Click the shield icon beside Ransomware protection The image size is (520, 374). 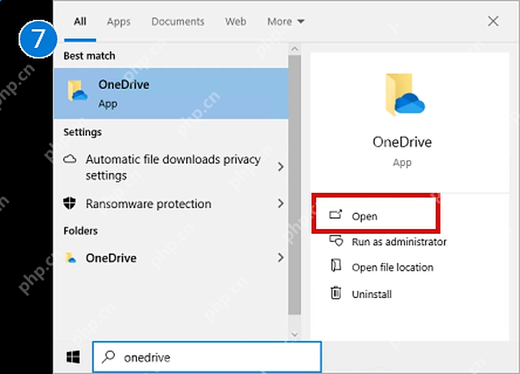(x=70, y=203)
